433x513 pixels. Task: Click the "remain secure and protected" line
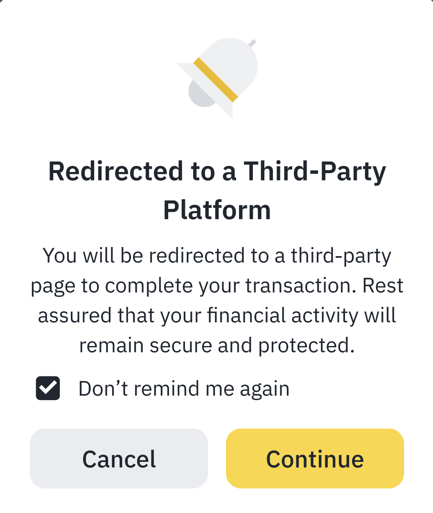tap(217, 345)
